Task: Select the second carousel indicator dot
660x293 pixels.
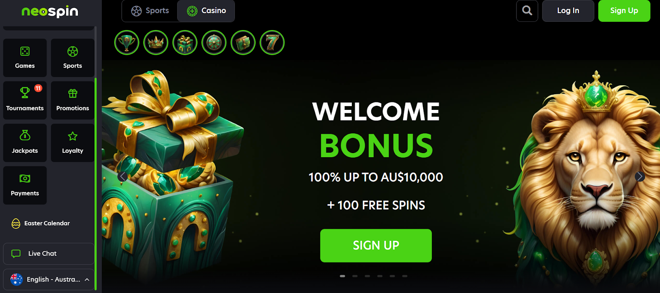Action: [355, 276]
